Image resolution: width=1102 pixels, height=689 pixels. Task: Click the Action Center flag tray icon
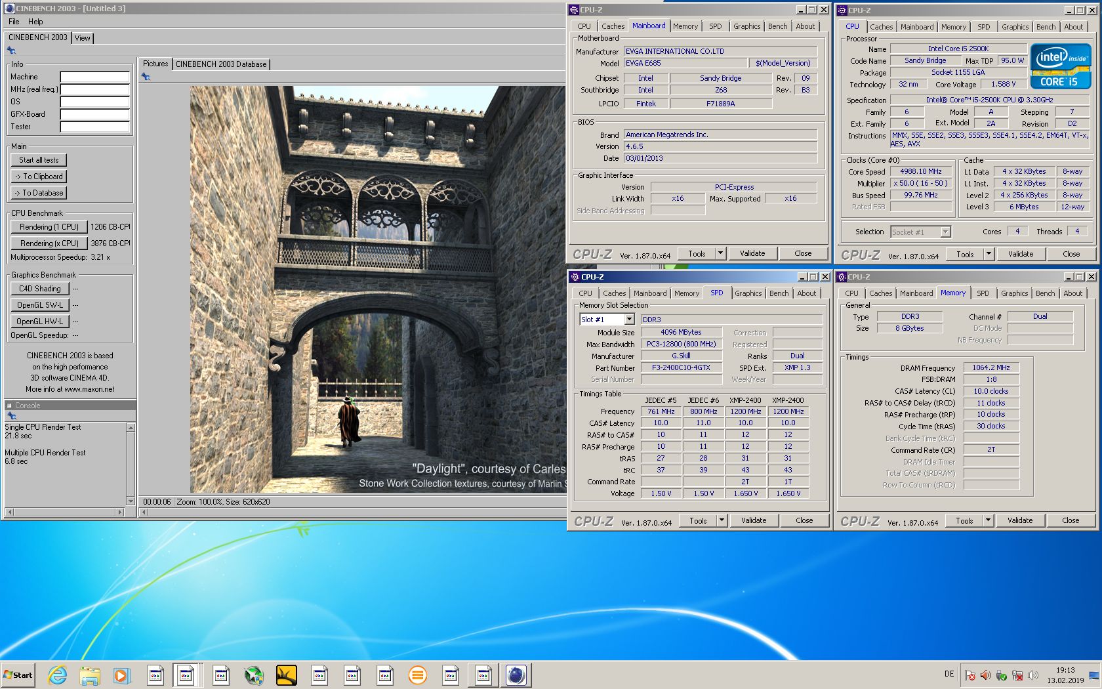pos(969,675)
